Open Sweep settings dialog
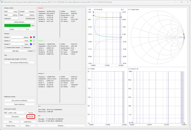The width and height of the screenshot is (191, 130). point(19,22)
